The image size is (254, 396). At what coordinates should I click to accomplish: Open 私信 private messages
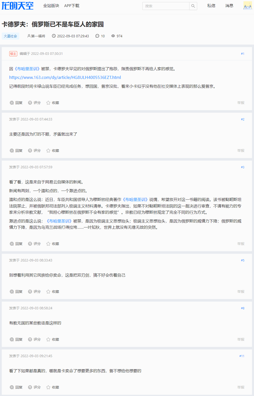[x=211, y=6]
